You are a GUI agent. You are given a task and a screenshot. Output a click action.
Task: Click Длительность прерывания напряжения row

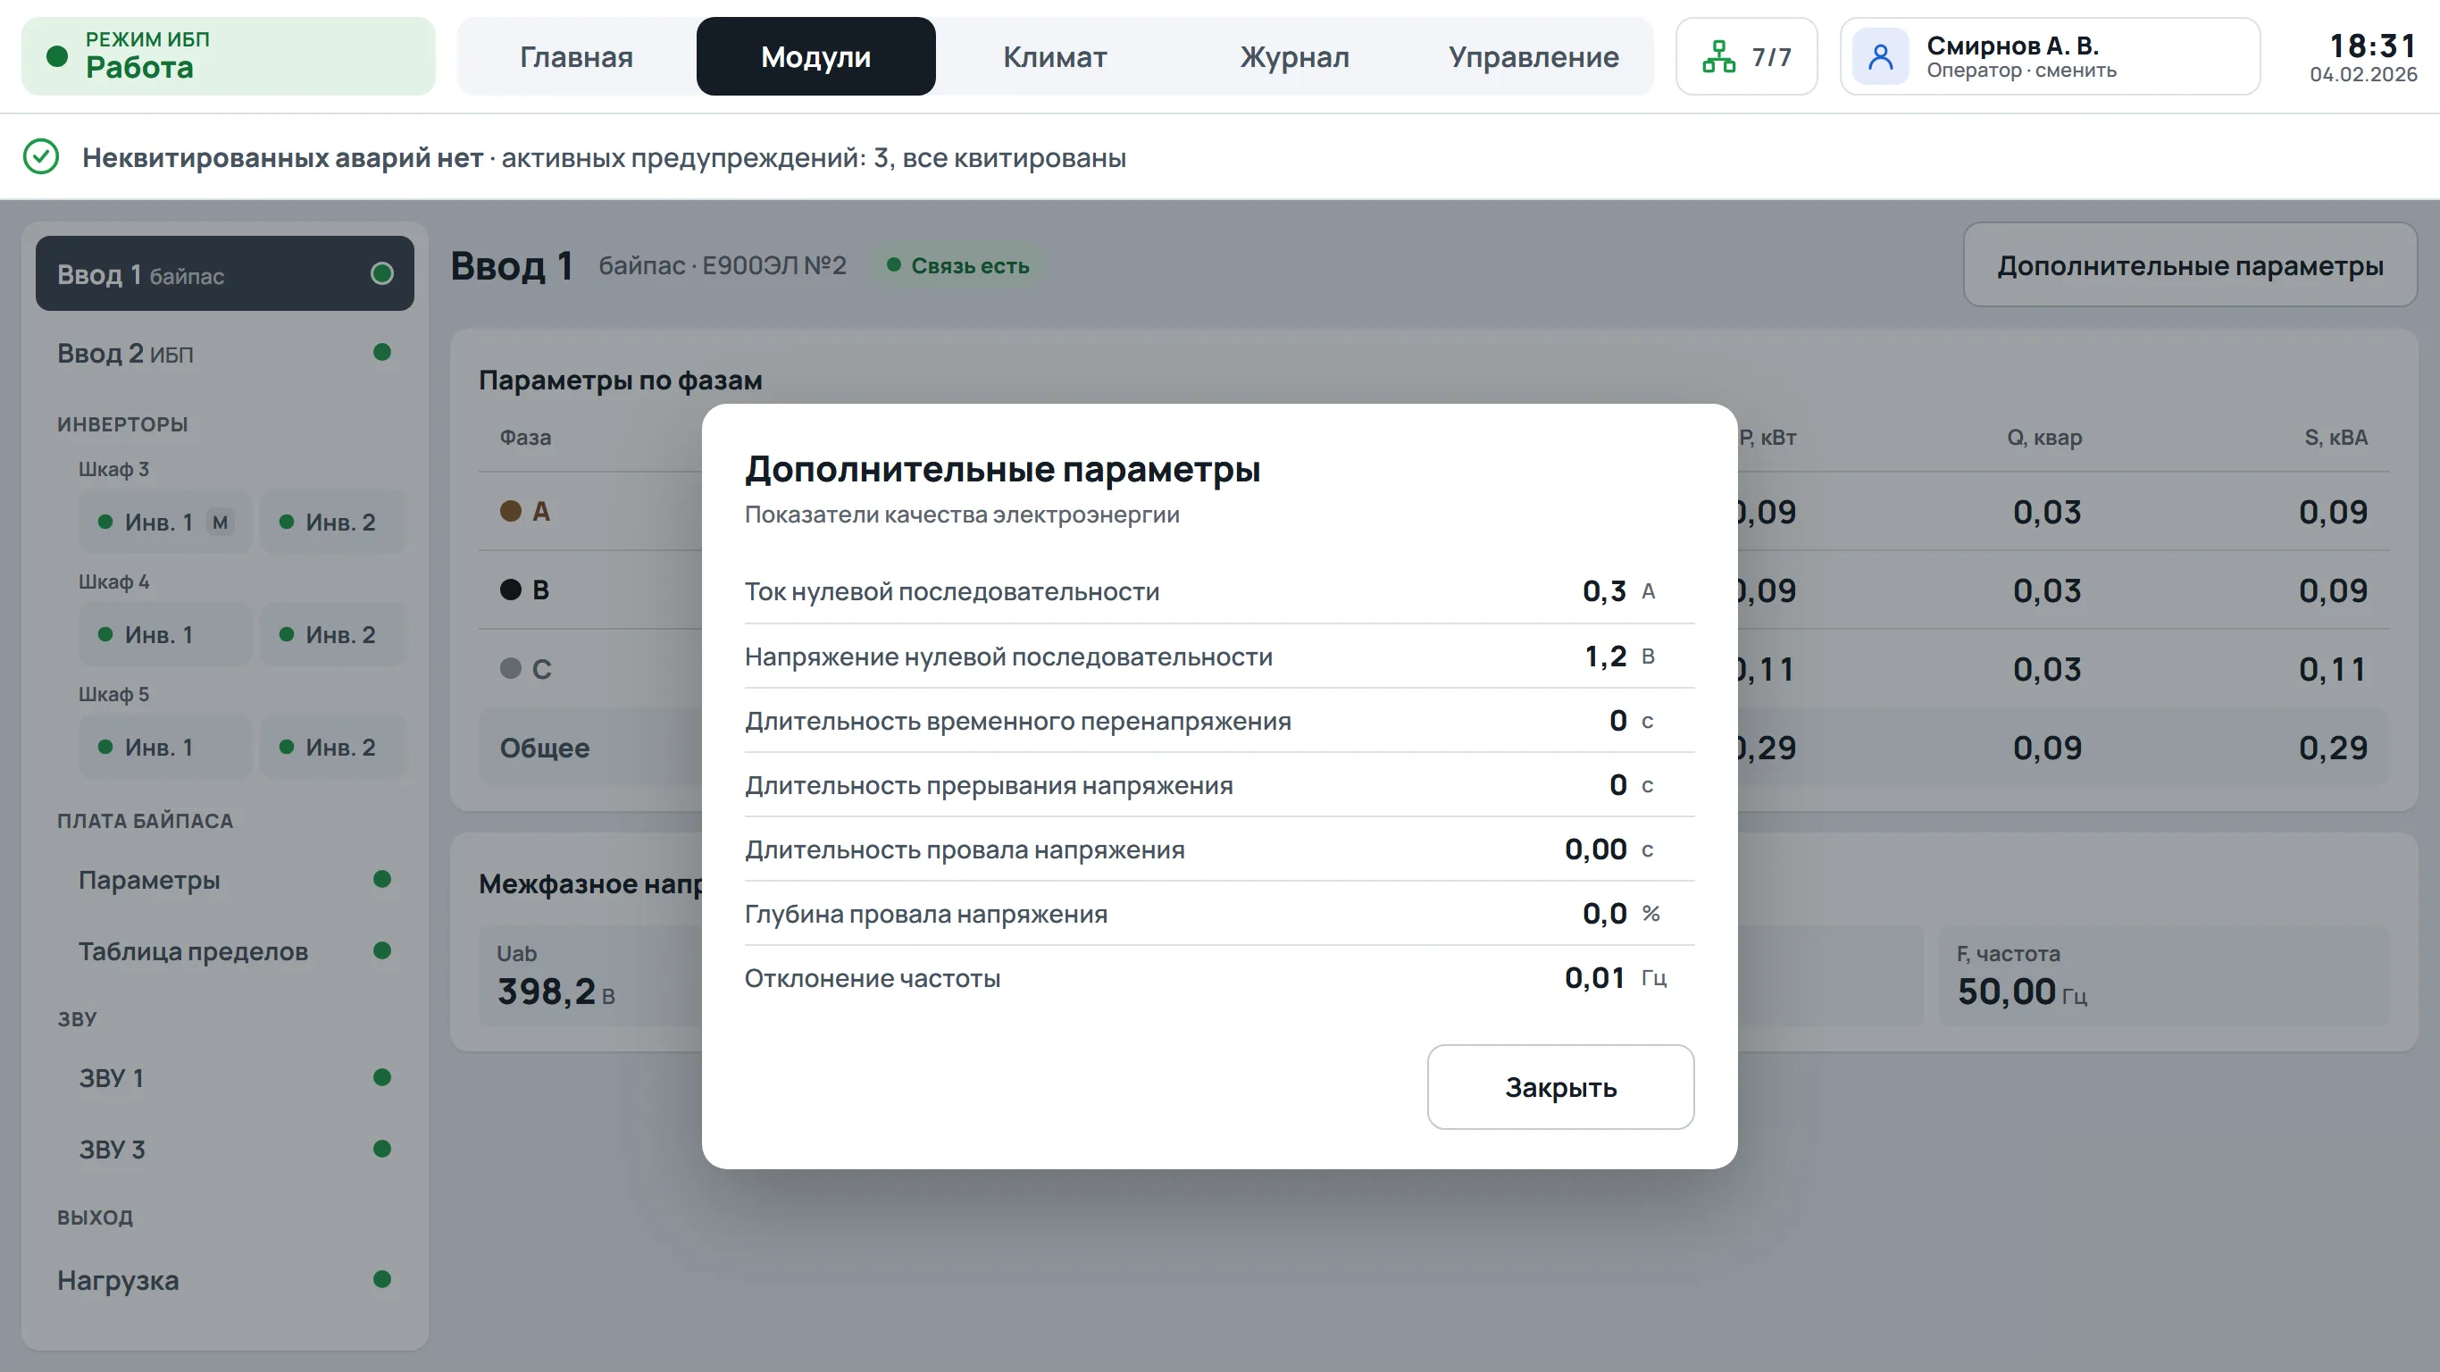(x=1219, y=784)
